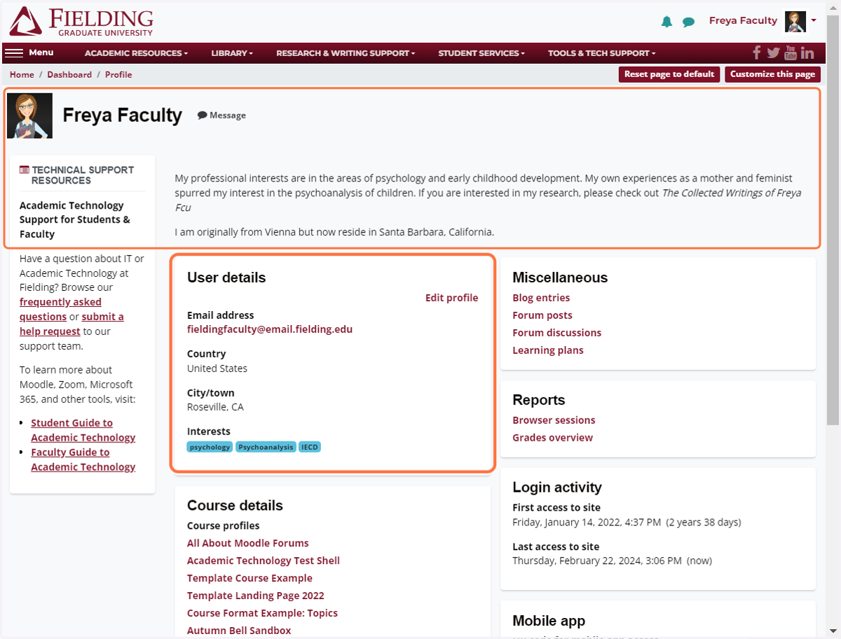Click the user avatar in top bar
The height and width of the screenshot is (639, 841).
(795, 22)
